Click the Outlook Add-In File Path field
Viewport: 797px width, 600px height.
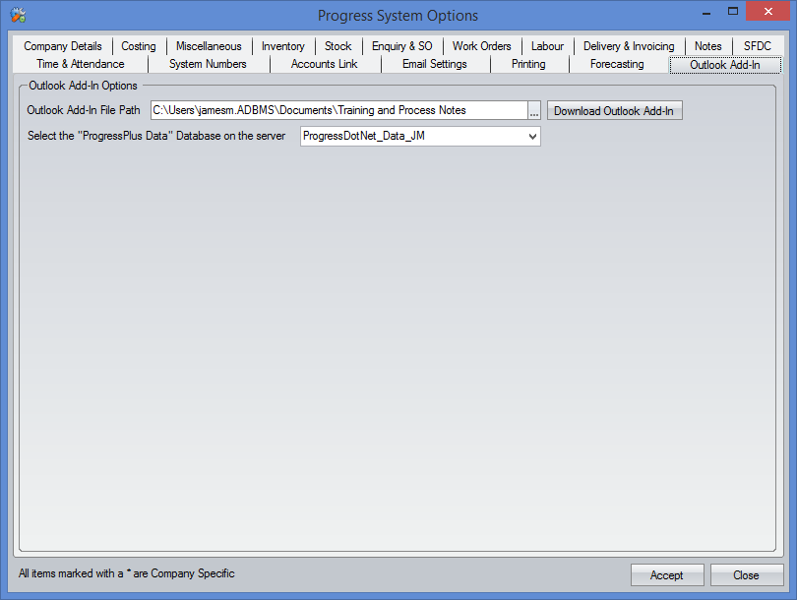339,110
